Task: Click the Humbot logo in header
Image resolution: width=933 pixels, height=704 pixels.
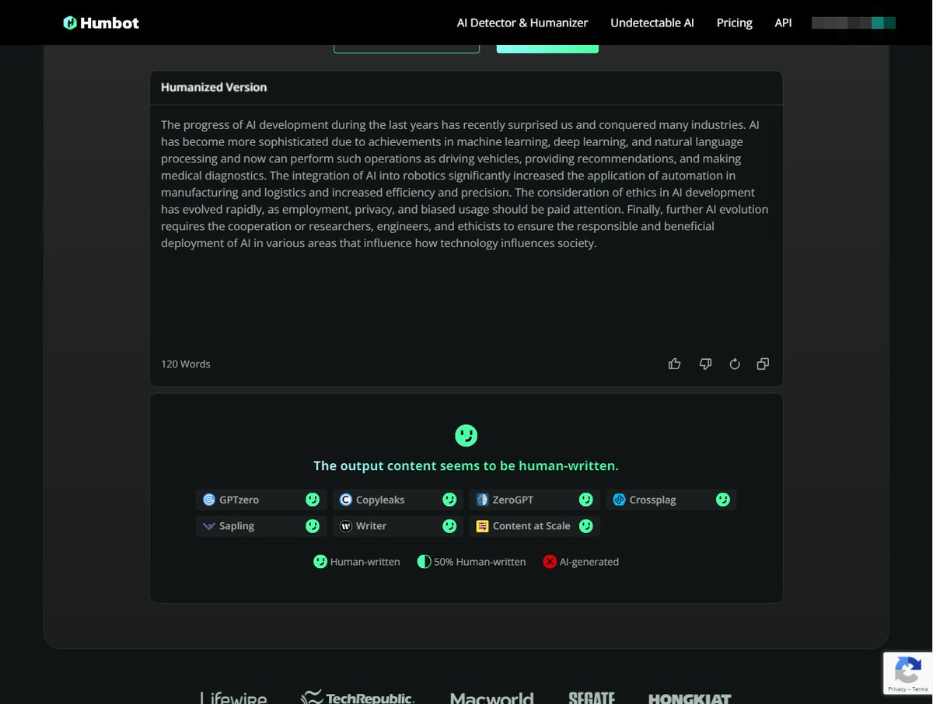Action: (x=101, y=23)
